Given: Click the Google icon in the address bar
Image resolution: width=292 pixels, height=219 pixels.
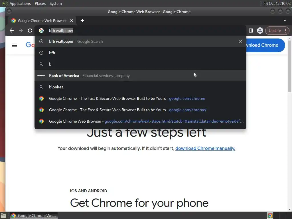Looking at the screenshot, I should [x=41, y=31].
